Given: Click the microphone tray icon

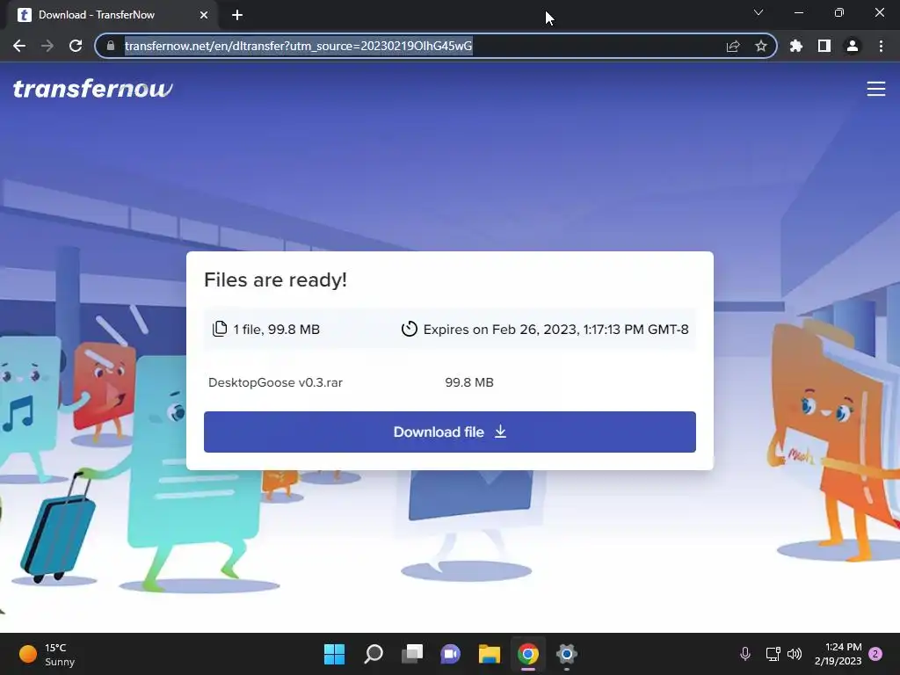Looking at the screenshot, I should click(x=745, y=654).
